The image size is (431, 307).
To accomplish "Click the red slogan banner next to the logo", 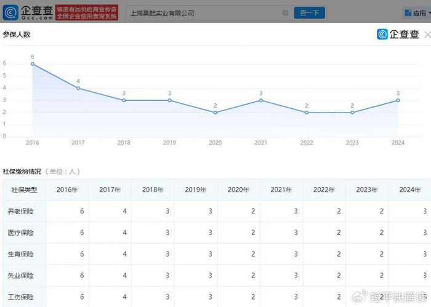I will pyautogui.click(x=86, y=12).
